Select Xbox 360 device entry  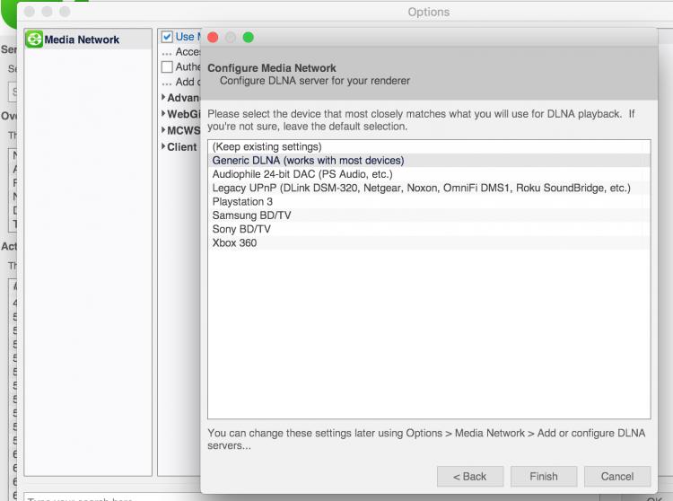click(429, 243)
